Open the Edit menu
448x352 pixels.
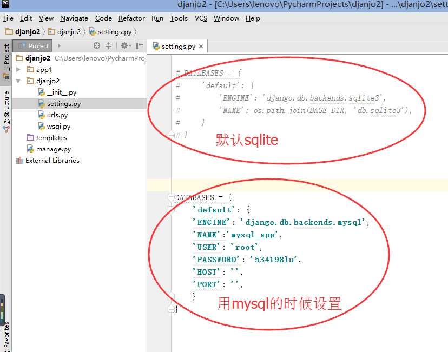(26, 18)
